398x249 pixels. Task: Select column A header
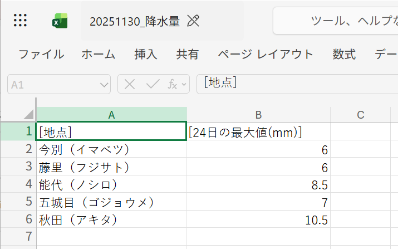pyautogui.click(x=111, y=115)
